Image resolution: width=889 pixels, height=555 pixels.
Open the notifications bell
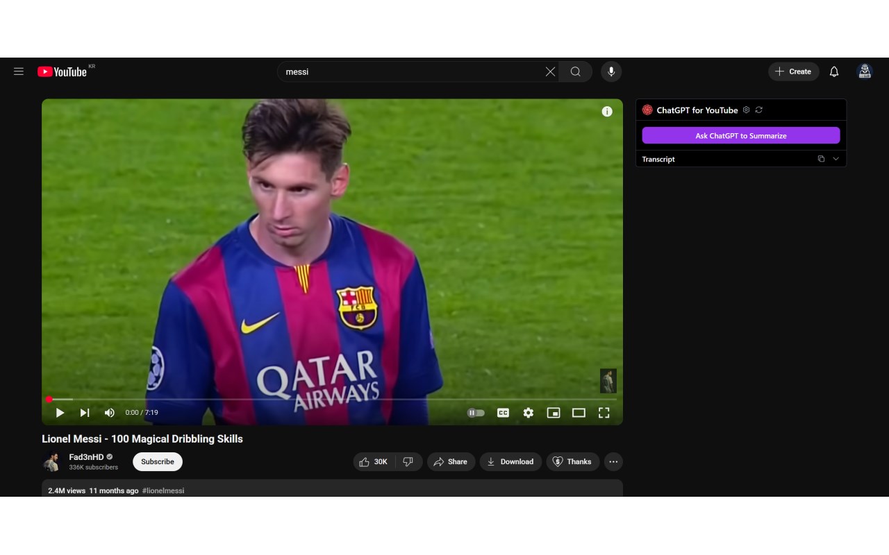click(x=834, y=71)
